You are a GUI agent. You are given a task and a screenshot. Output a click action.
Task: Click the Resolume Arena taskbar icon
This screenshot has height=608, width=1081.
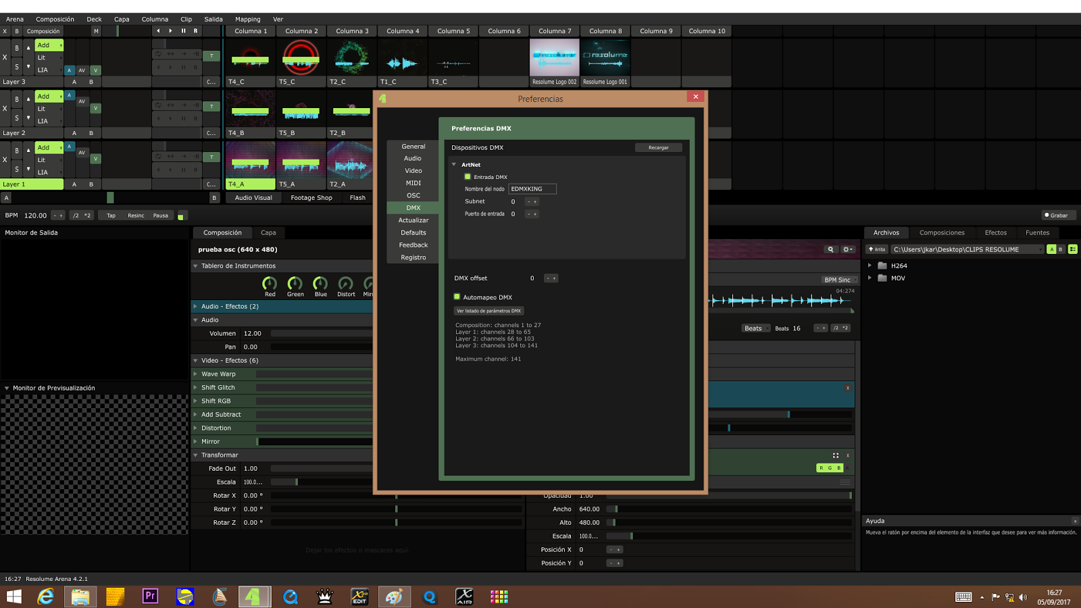254,597
